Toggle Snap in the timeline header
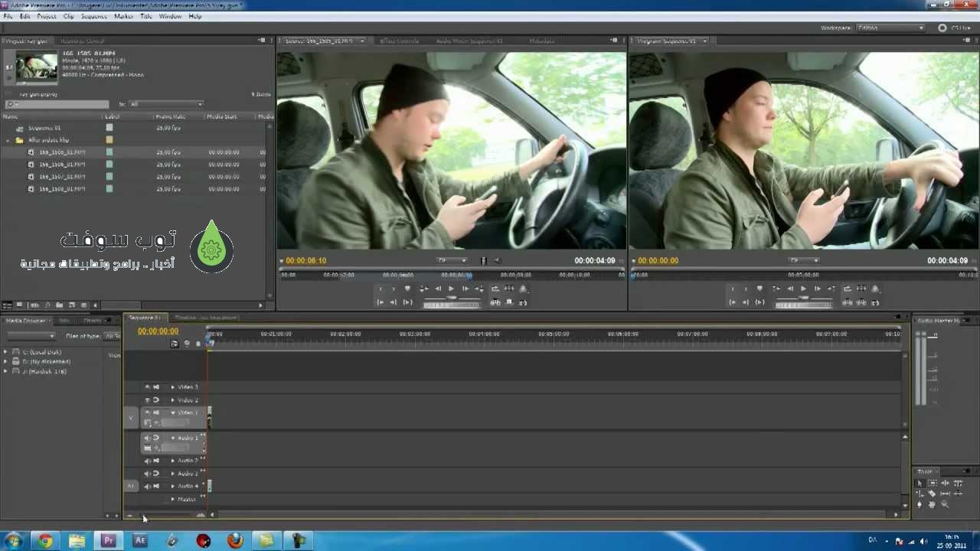The width and height of the screenshot is (980, 551). click(175, 344)
